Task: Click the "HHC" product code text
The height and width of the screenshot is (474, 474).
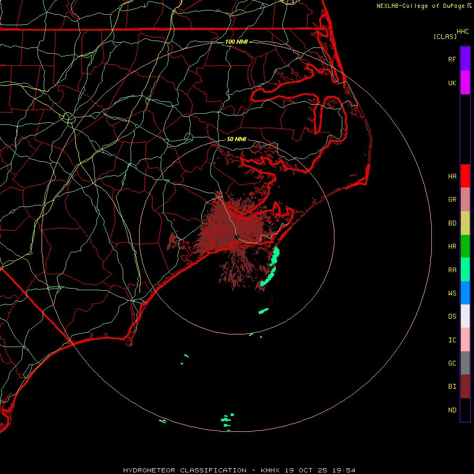Action: [x=462, y=32]
